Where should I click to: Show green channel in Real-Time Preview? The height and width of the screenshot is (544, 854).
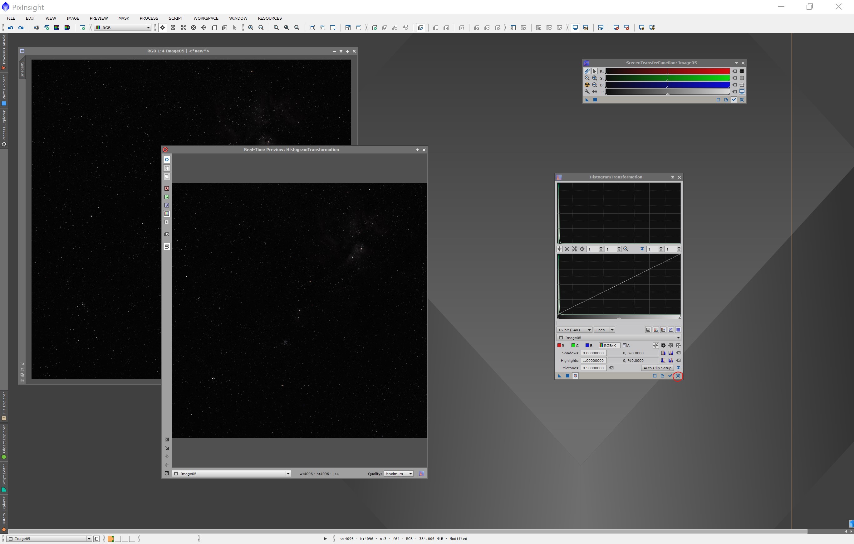(x=167, y=197)
